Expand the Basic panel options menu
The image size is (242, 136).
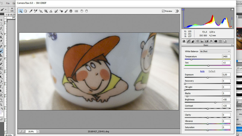[232, 45]
